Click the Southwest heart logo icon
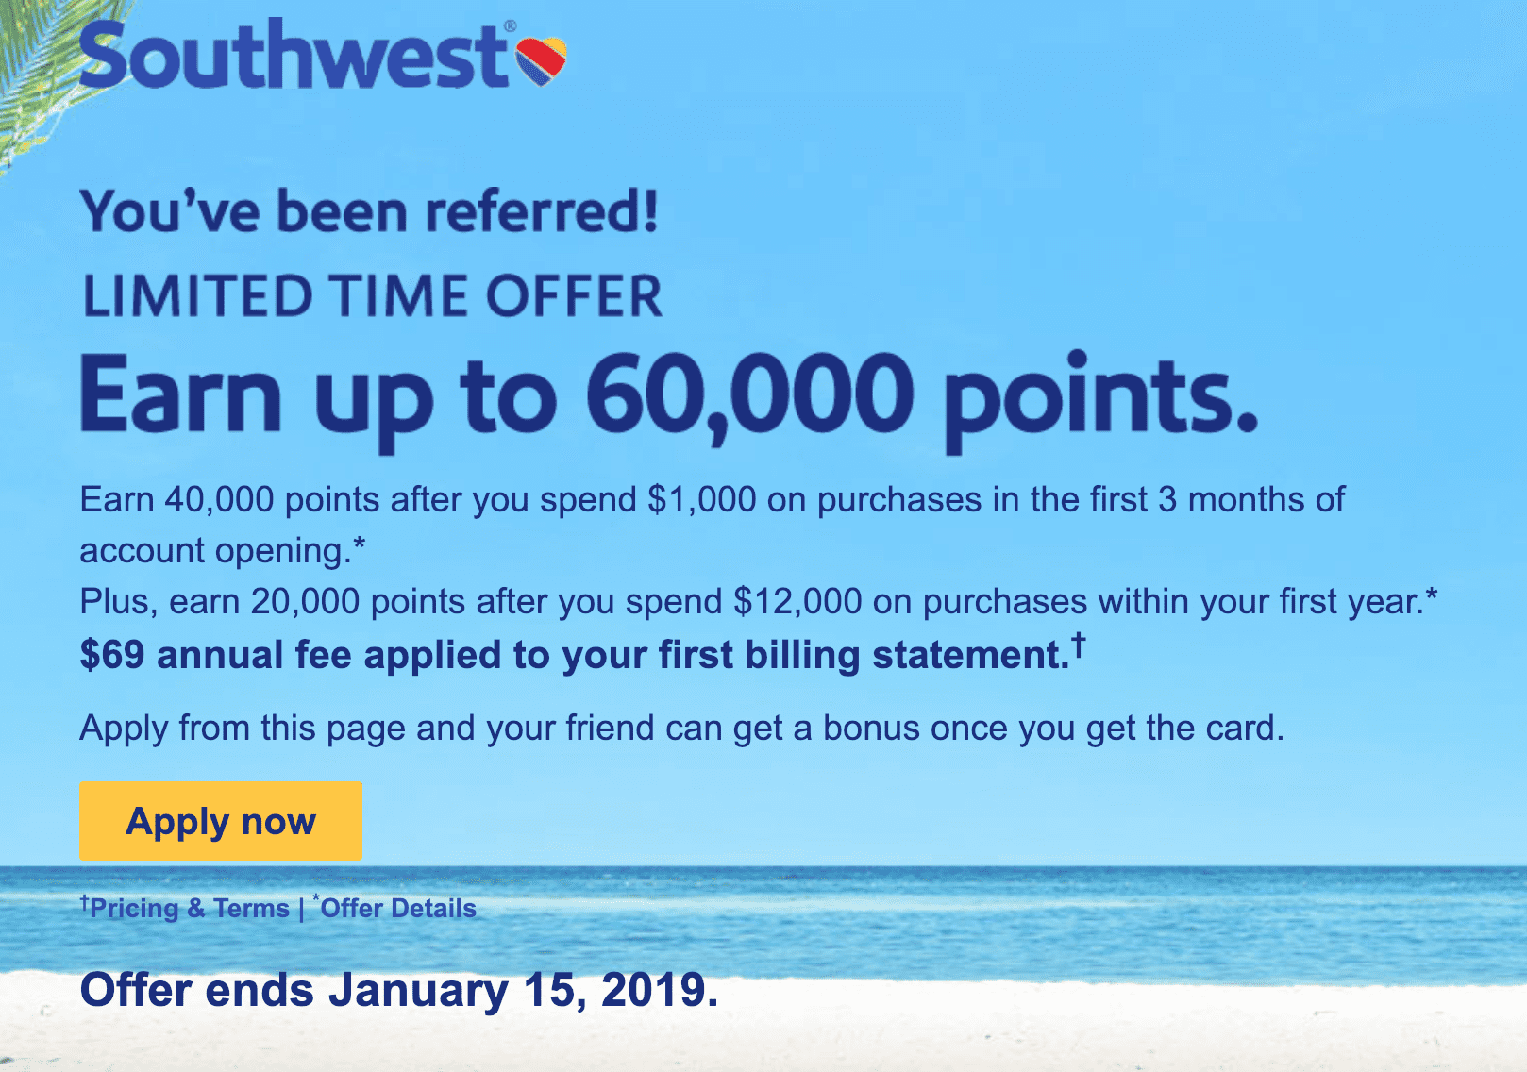The width and height of the screenshot is (1527, 1072). (541, 60)
